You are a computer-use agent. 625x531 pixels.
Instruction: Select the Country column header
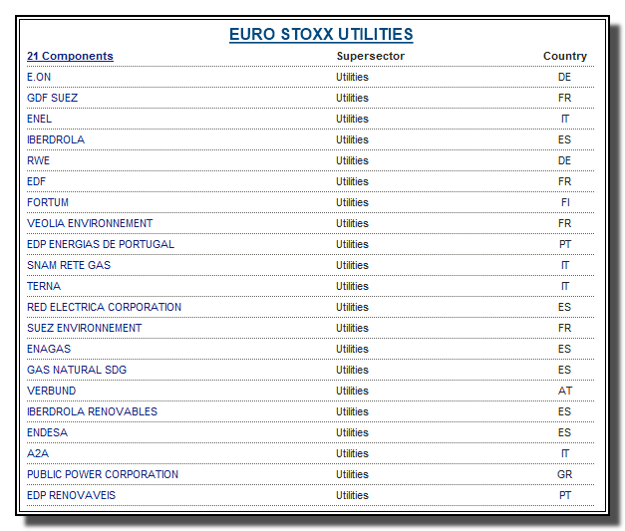click(x=565, y=56)
